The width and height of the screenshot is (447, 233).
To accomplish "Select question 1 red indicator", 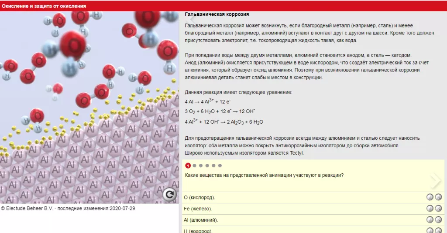I will coord(188,165).
